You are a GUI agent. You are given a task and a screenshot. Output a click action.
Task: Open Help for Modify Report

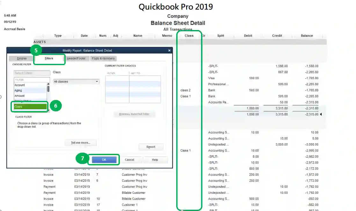click(155, 160)
